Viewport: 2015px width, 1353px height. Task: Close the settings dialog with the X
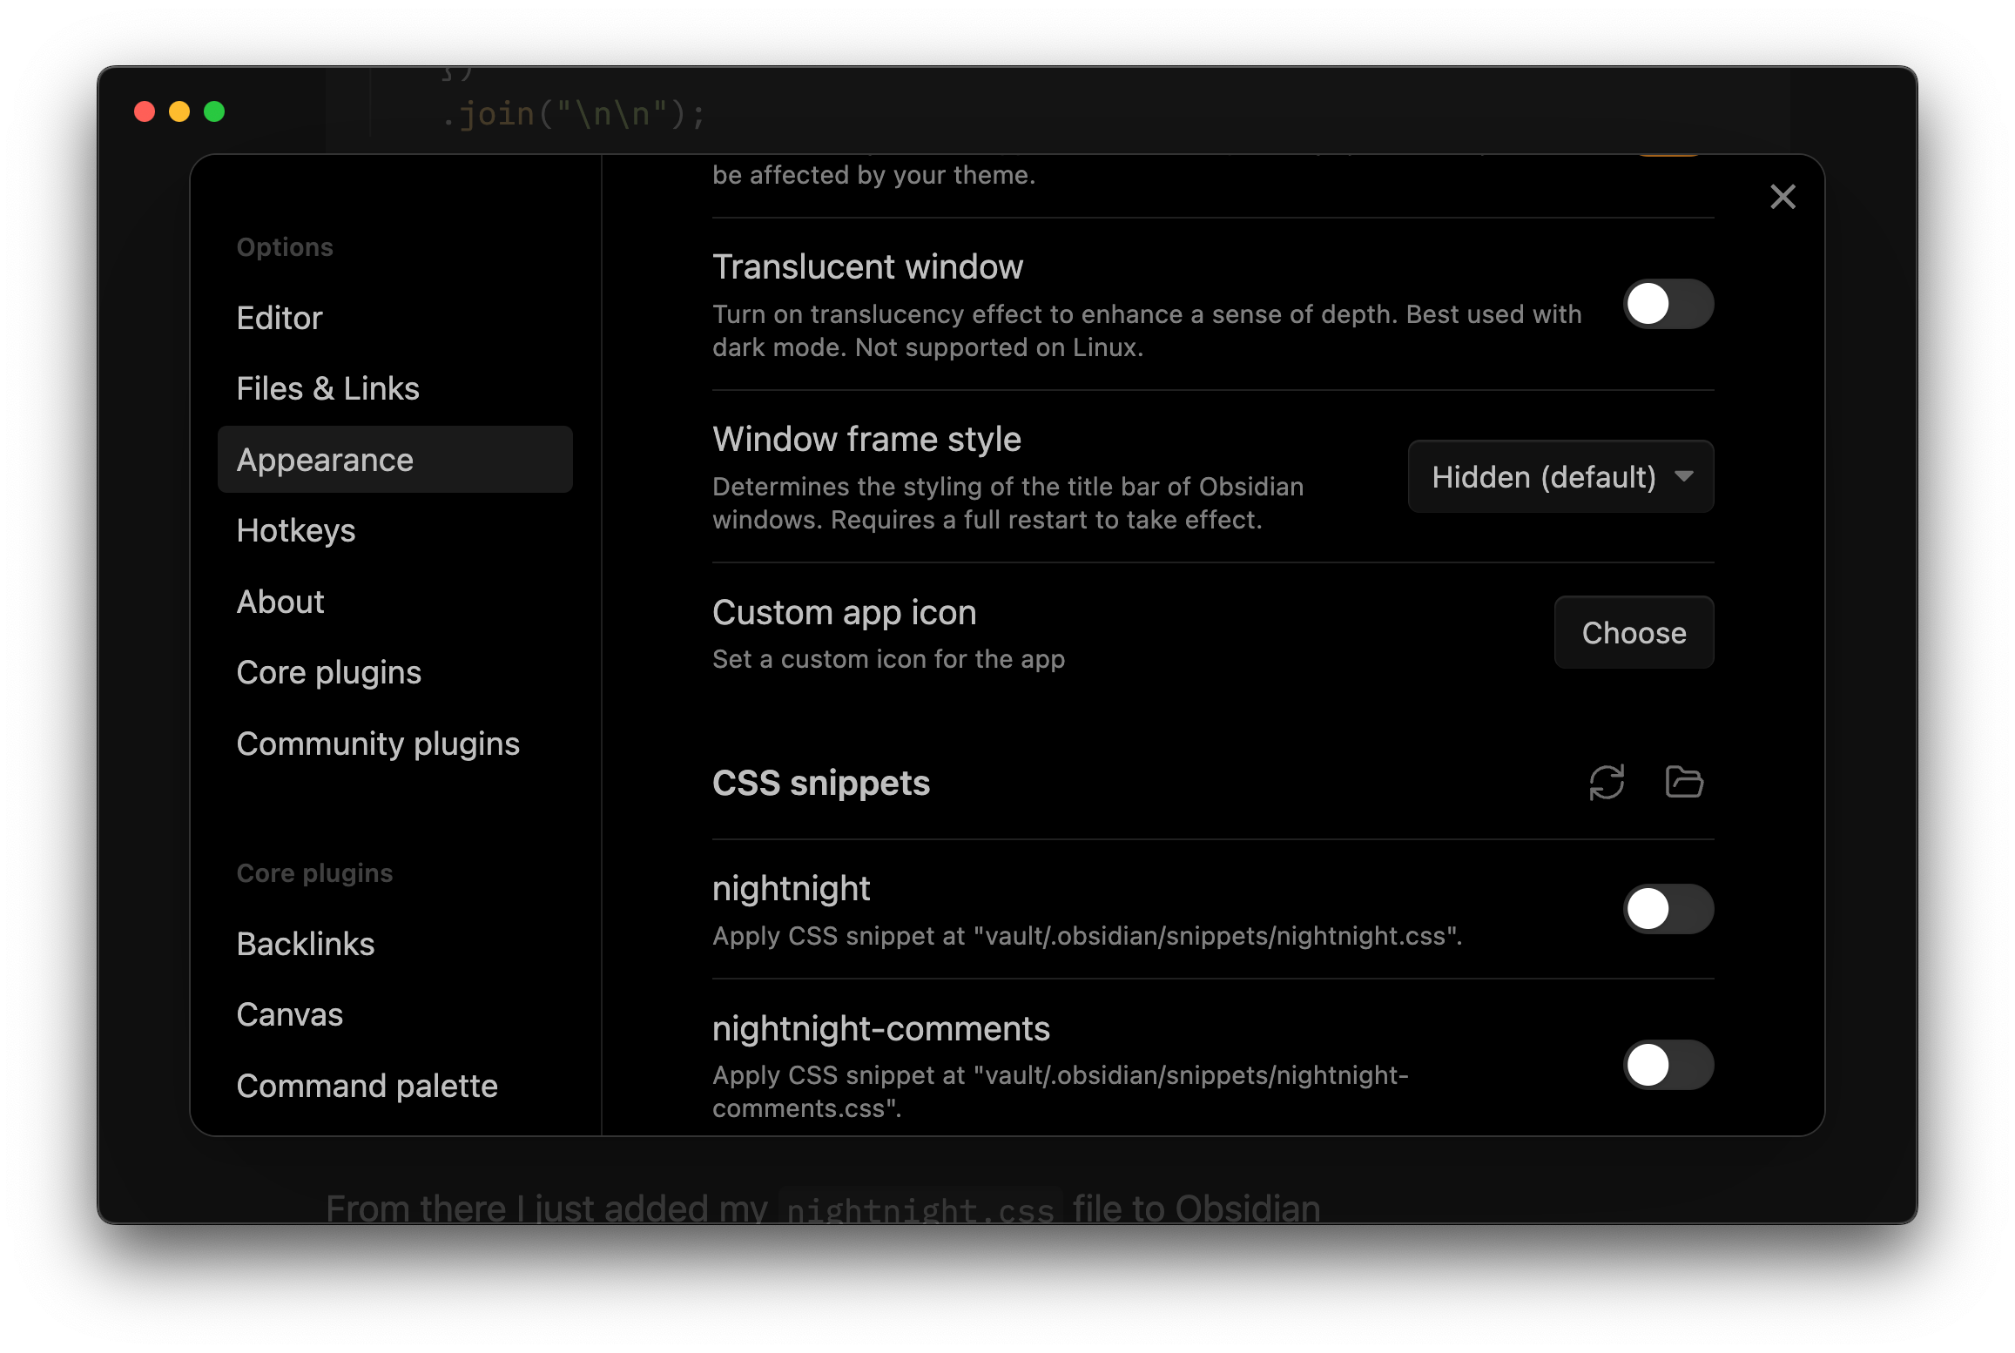(1782, 197)
